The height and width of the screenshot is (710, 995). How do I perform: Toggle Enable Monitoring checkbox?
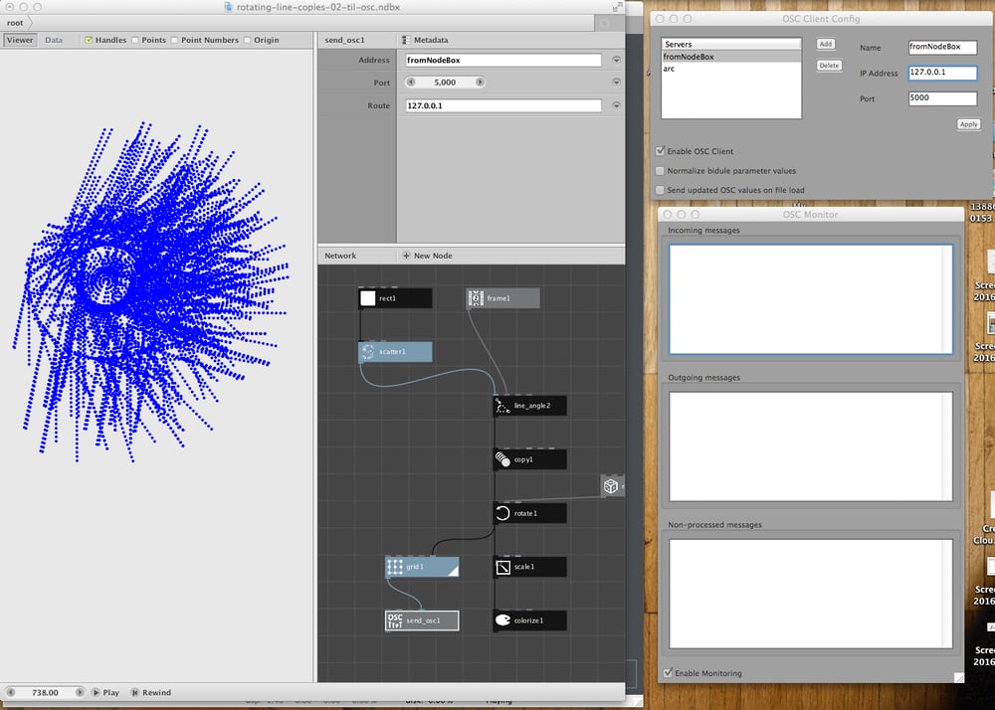pyautogui.click(x=668, y=672)
